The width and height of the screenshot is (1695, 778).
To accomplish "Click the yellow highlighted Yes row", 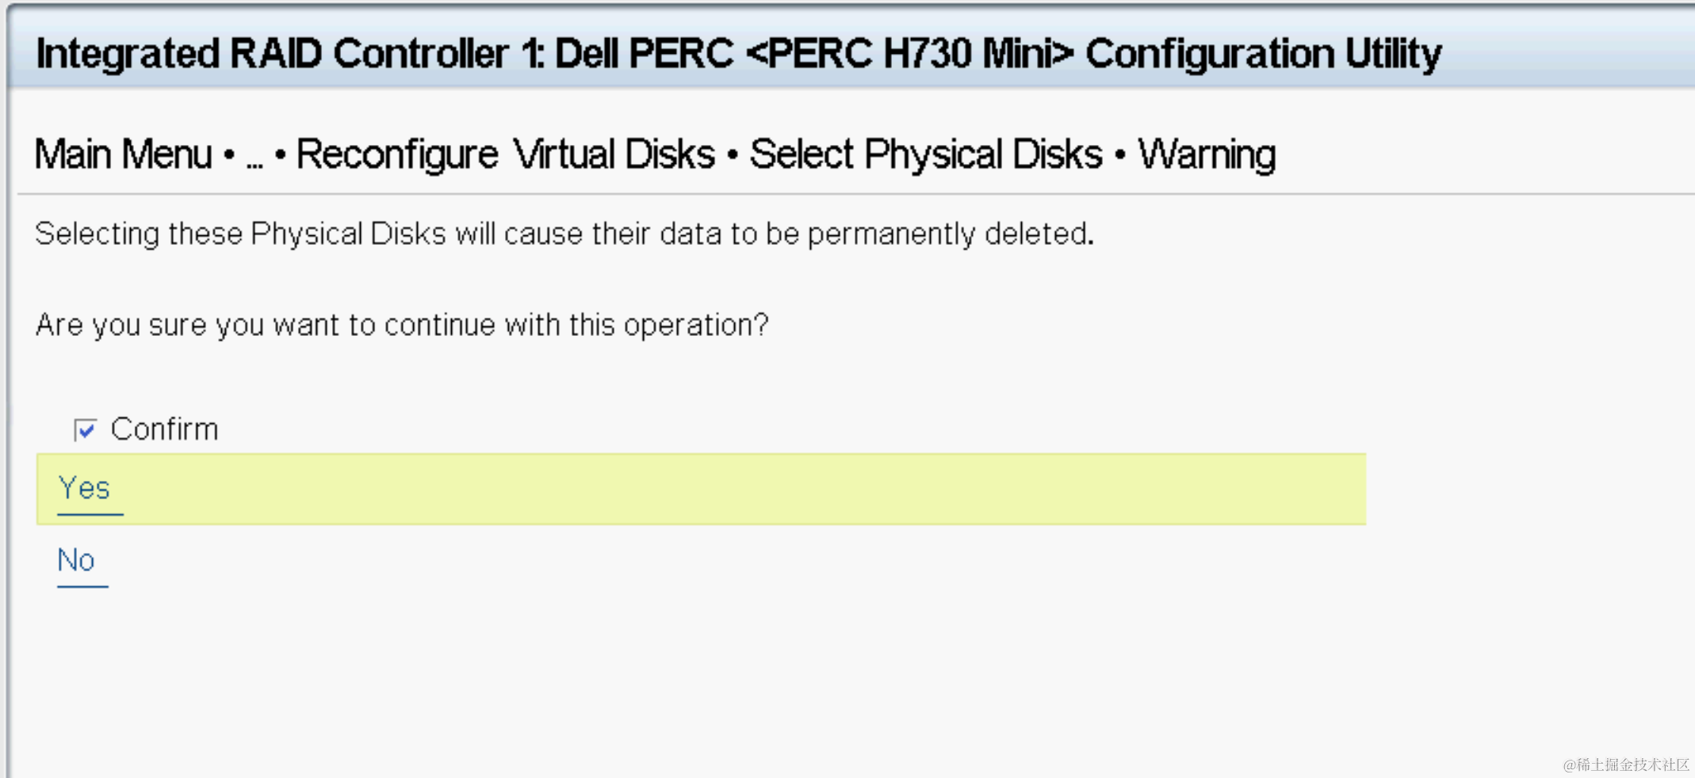I will tap(701, 489).
